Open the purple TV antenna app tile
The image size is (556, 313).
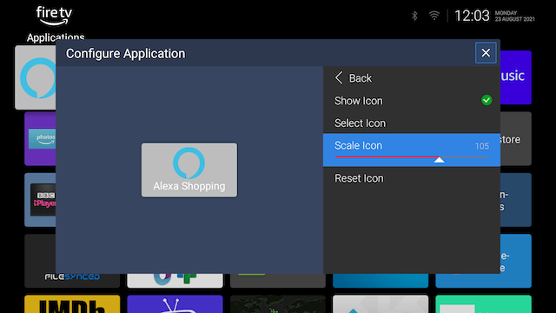(175, 303)
